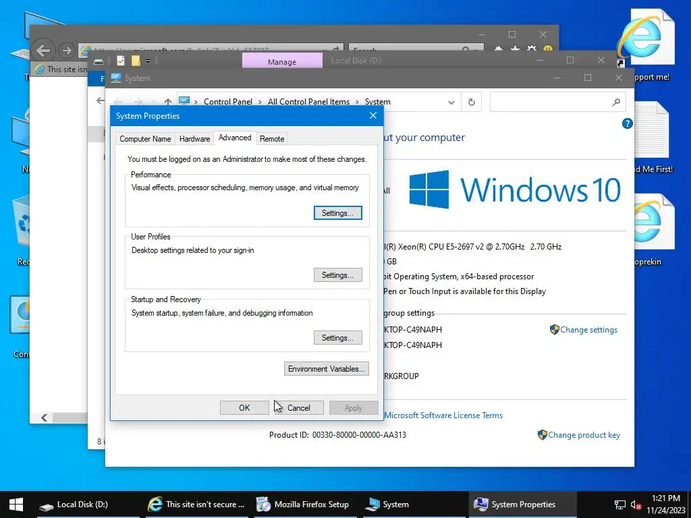Click the search box in System window
This screenshot has height=518, width=691.
point(557,103)
